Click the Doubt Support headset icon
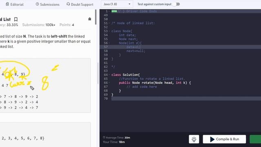Screen dimensions: 261x147 coord(68,4)
